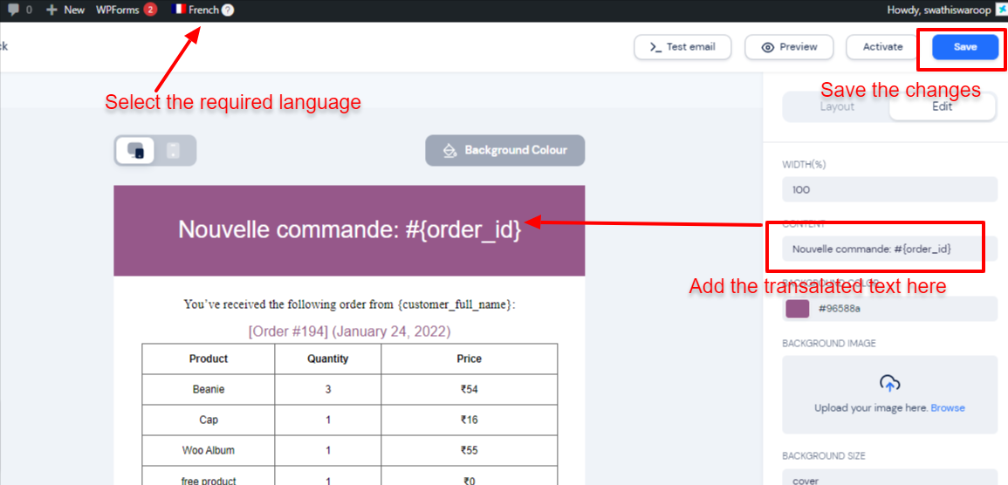Select the mobile view toggle
Image resolution: width=1008 pixels, height=485 pixels.
pos(173,150)
